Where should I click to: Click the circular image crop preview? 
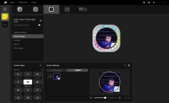click(x=110, y=82)
